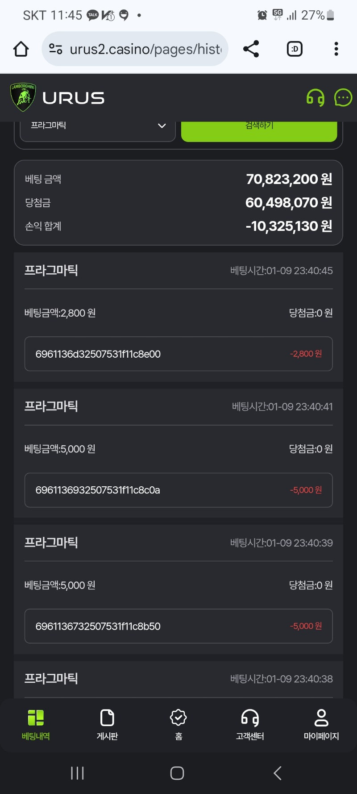
Task: Expand the 프라그마틱 provider dropdown
Action: tap(97, 127)
